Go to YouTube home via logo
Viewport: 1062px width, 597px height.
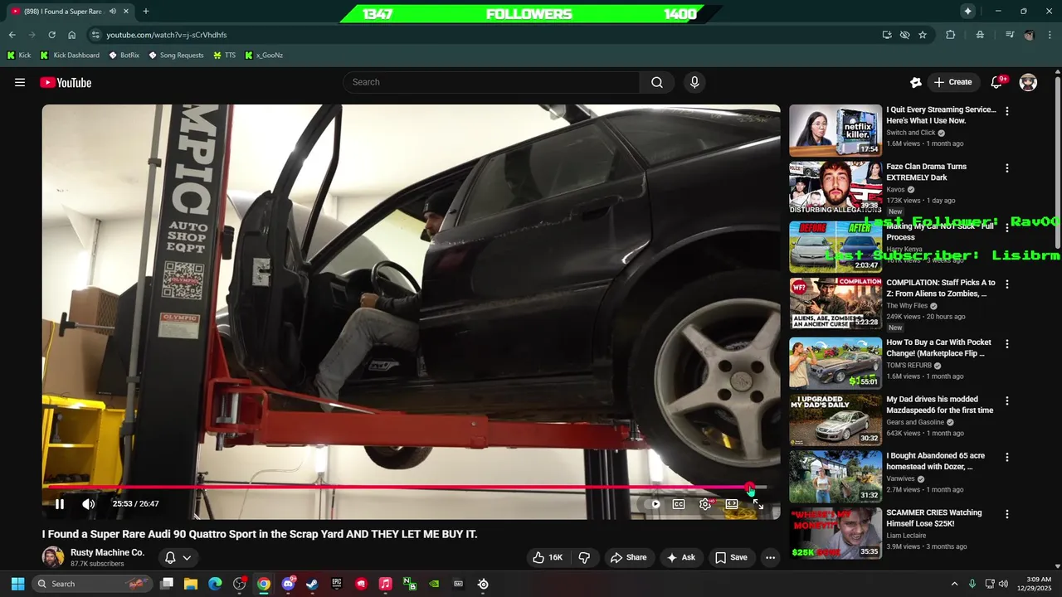coord(66,82)
